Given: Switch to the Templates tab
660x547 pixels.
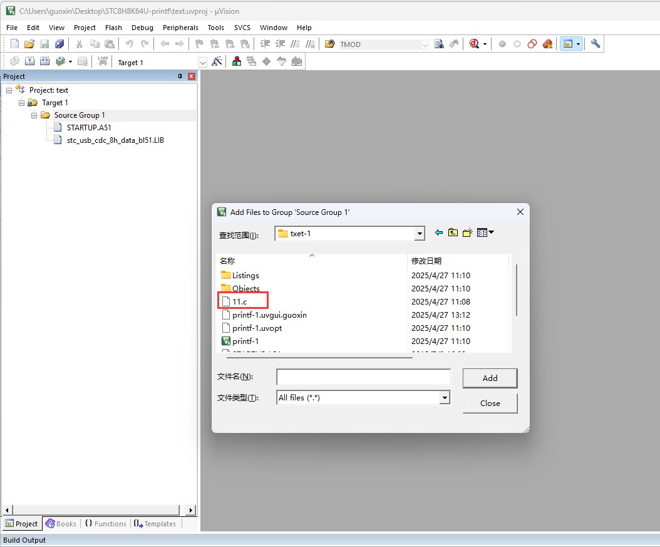Looking at the screenshot, I should click(155, 523).
